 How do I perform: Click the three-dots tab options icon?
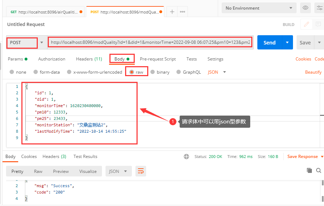tap(182, 12)
